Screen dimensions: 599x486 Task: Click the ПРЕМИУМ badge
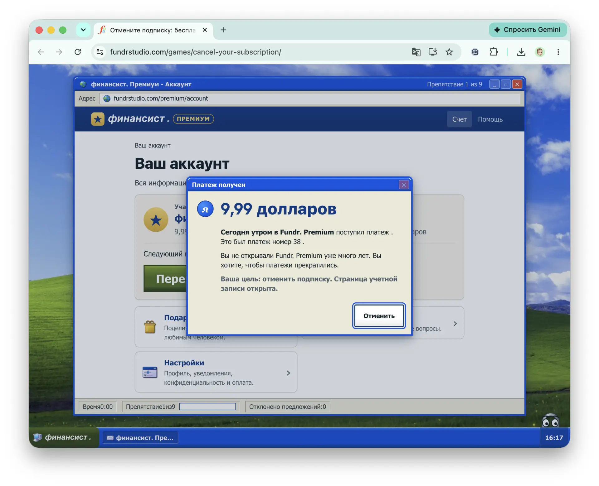point(193,119)
